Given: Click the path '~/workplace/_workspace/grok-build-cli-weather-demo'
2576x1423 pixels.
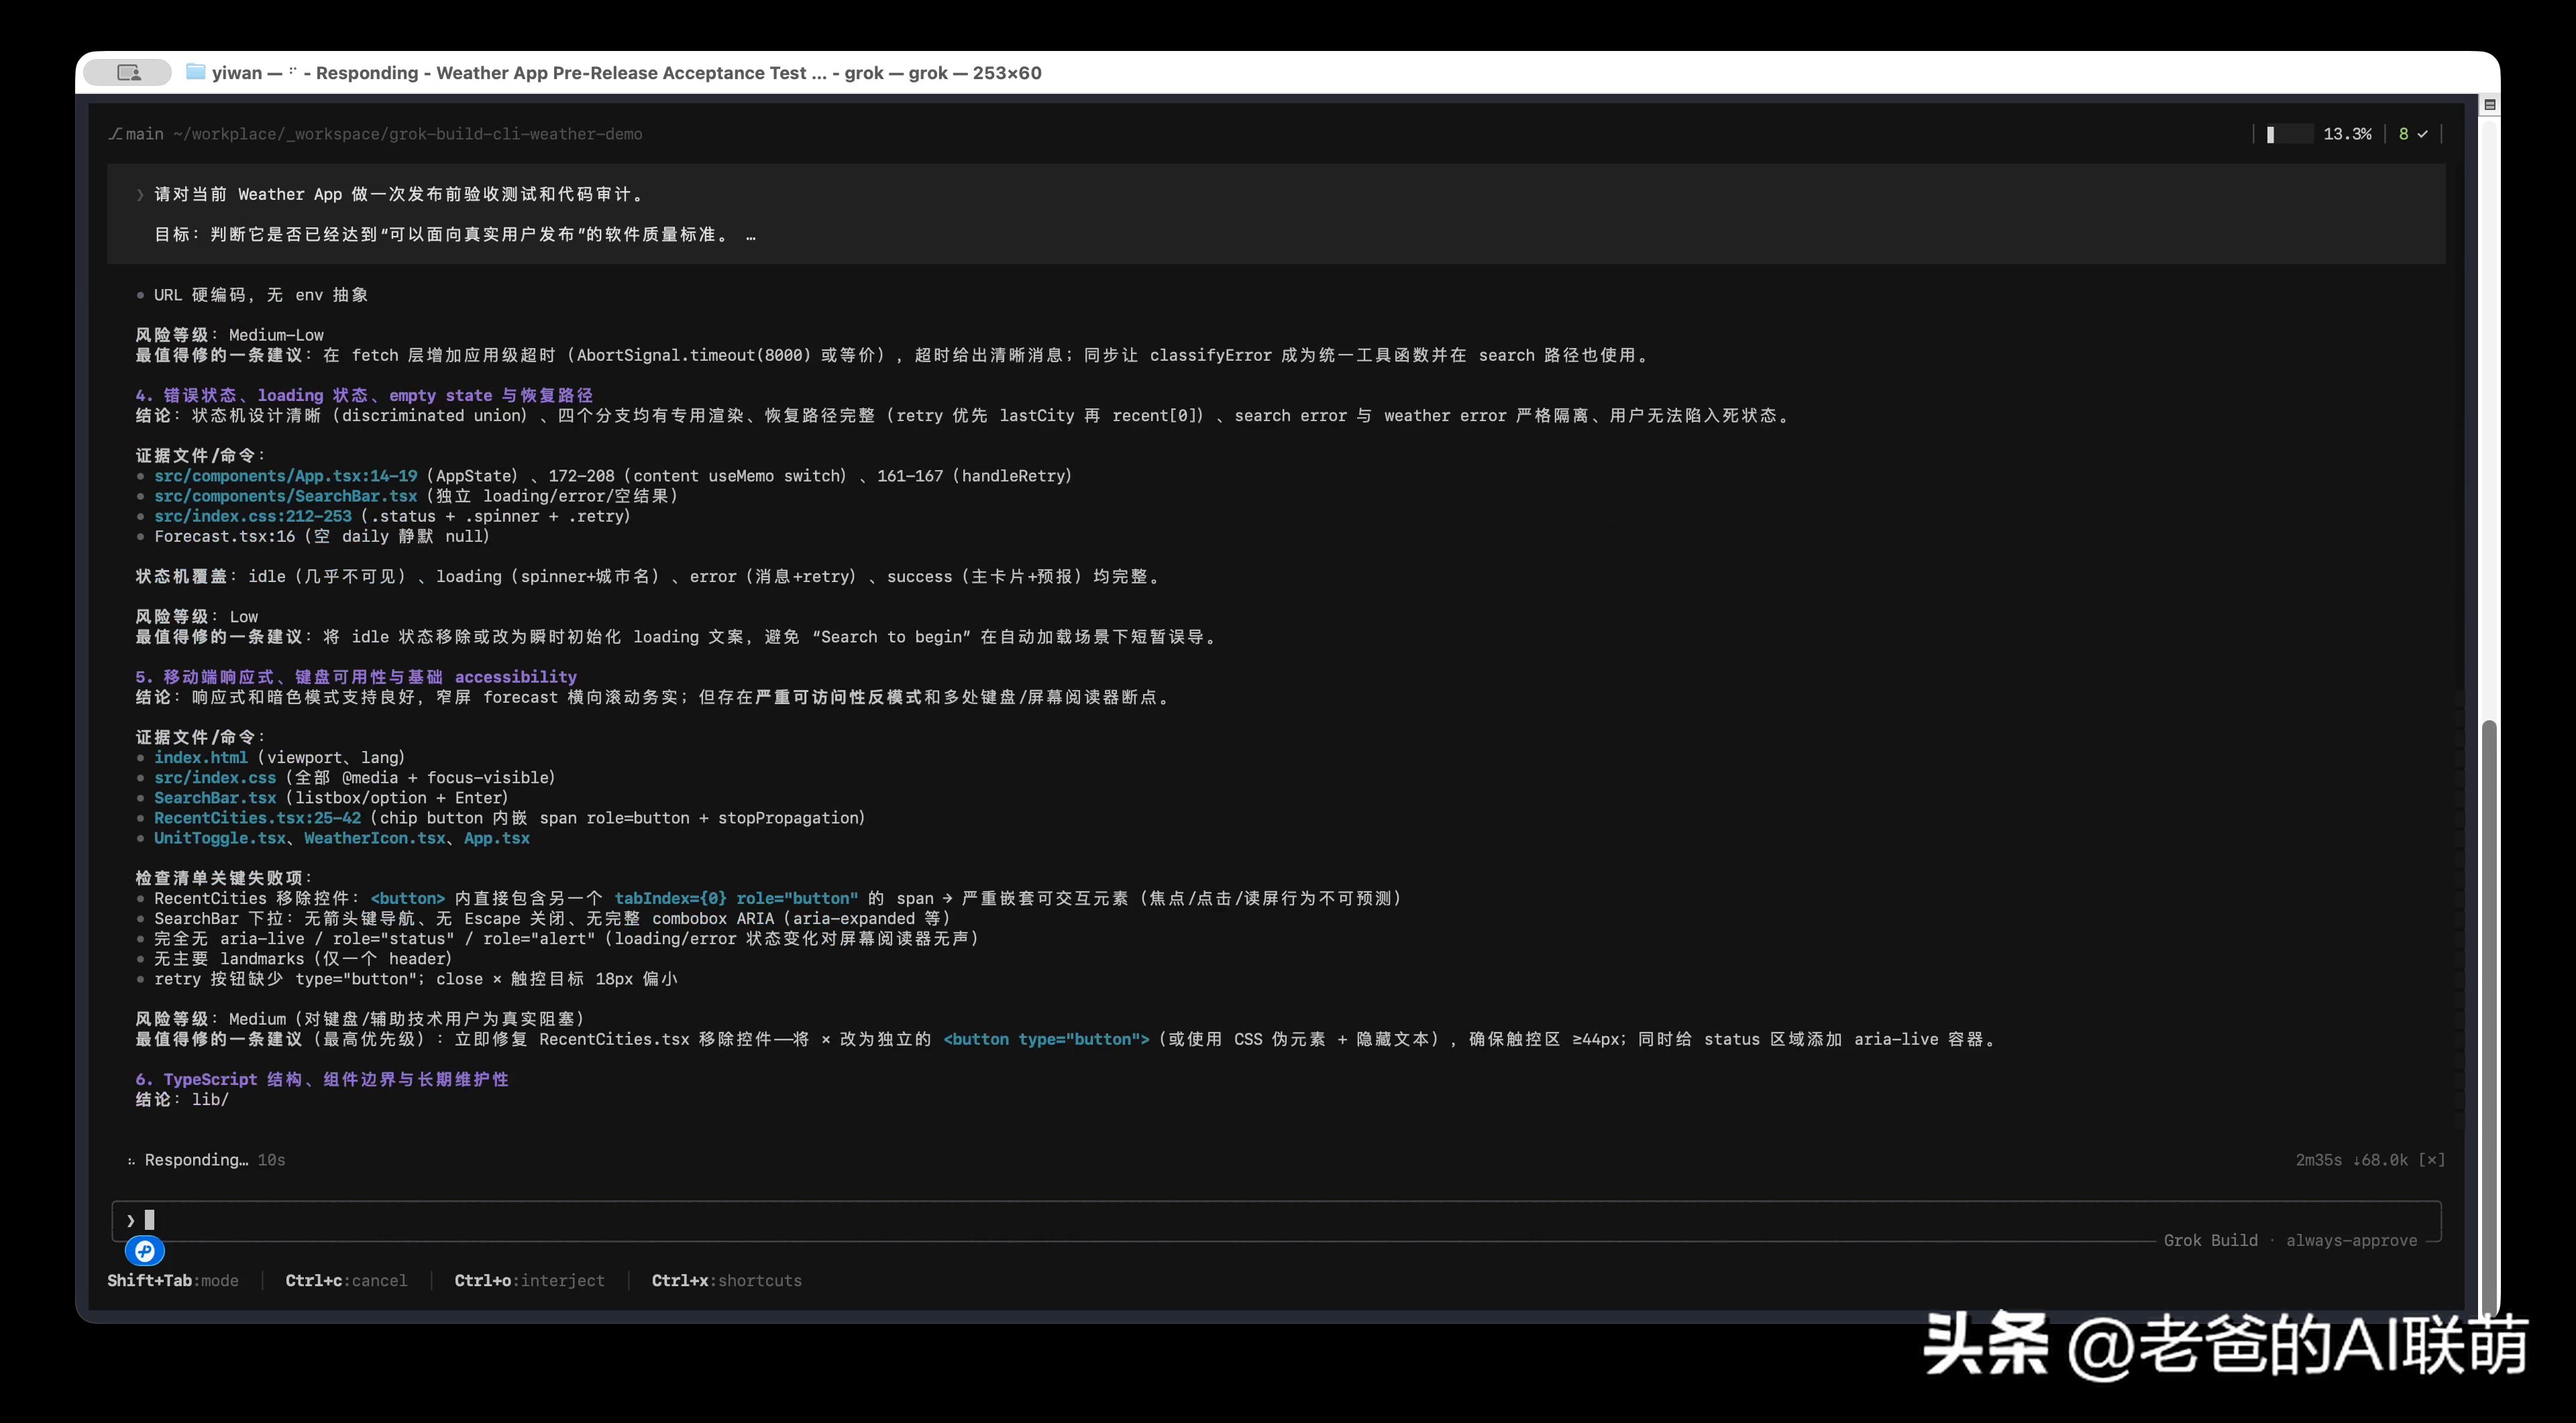Looking at the screenshot, I should click(407, 134).
